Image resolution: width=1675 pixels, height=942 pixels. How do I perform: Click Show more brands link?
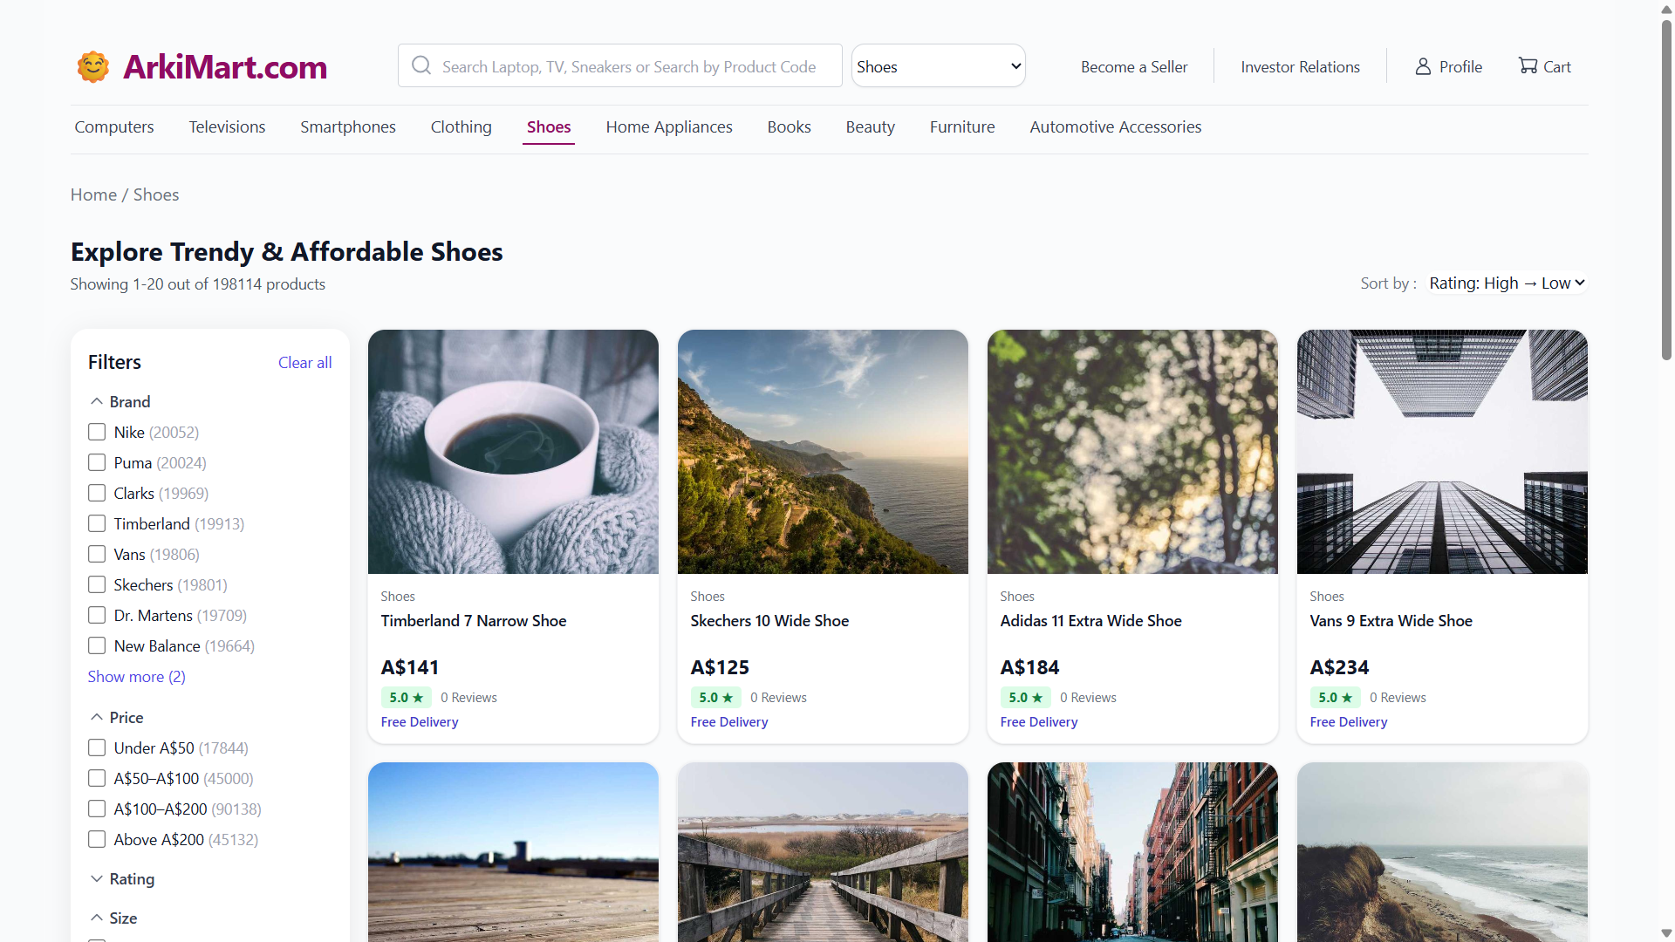tap(136, 677)
